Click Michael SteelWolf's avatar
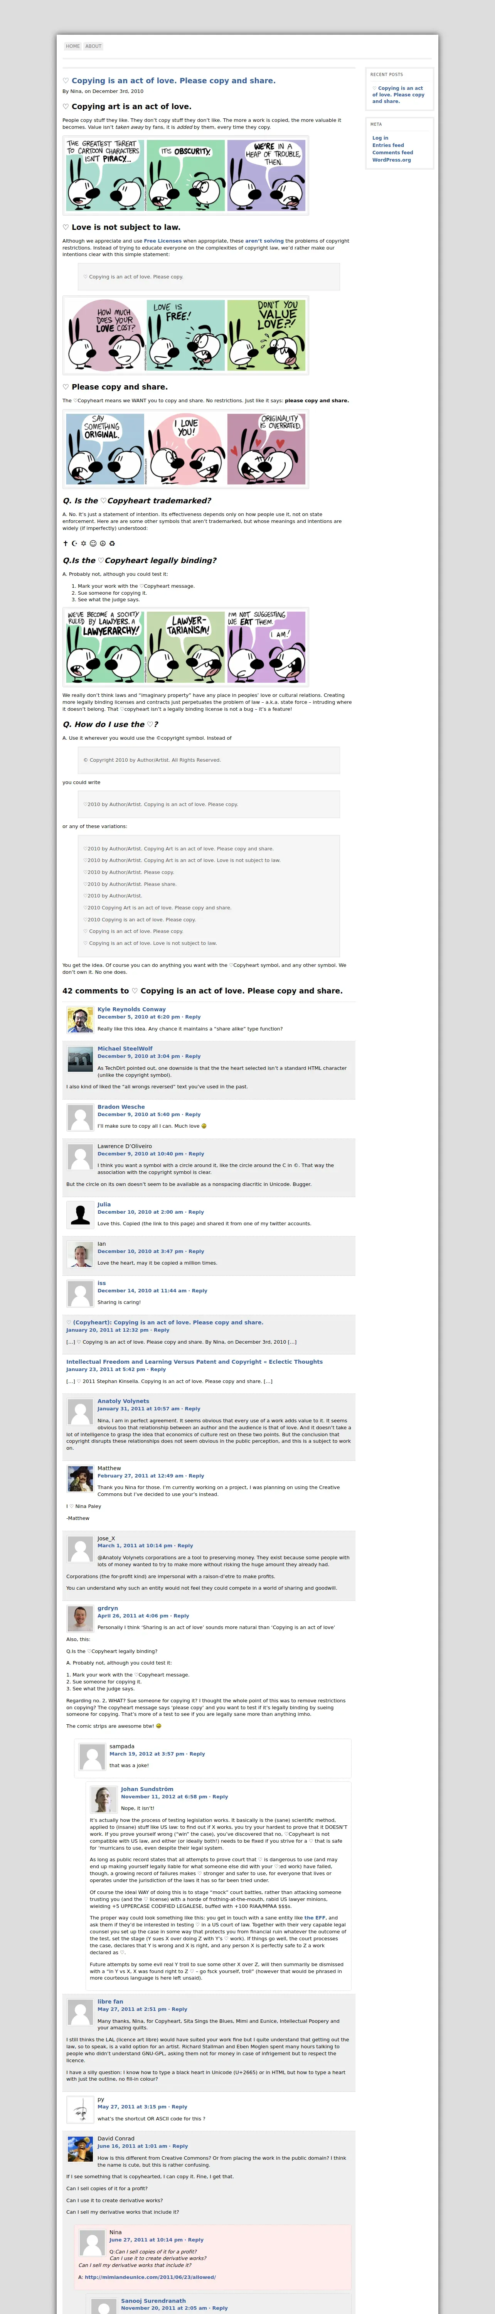The width and height of the screenshot is (495, 2314). point(80,1059)
